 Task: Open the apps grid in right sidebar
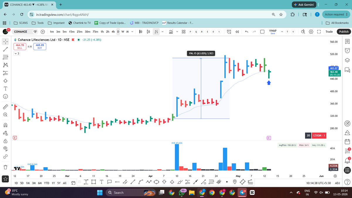(x=347, y=170)
